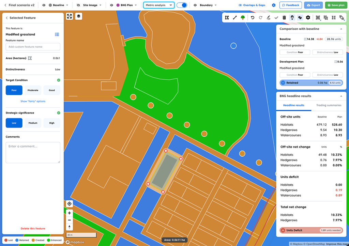Locate position with the crosshair icon
Viewport: 349px width, 246px height.
[x=70, y=204]
